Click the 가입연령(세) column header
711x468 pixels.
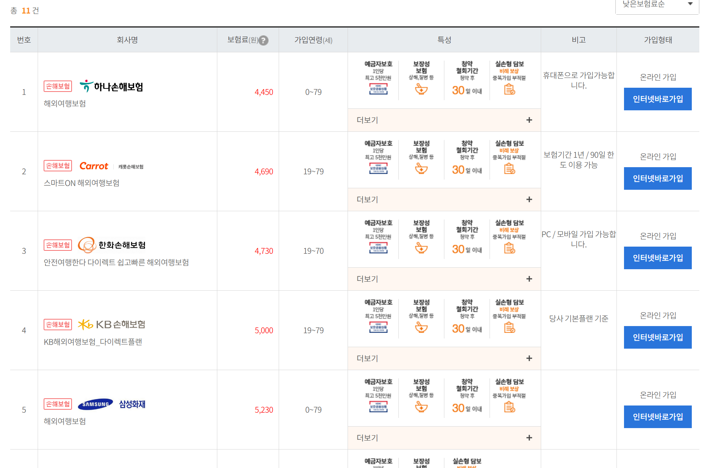click(x=313, y=40)
